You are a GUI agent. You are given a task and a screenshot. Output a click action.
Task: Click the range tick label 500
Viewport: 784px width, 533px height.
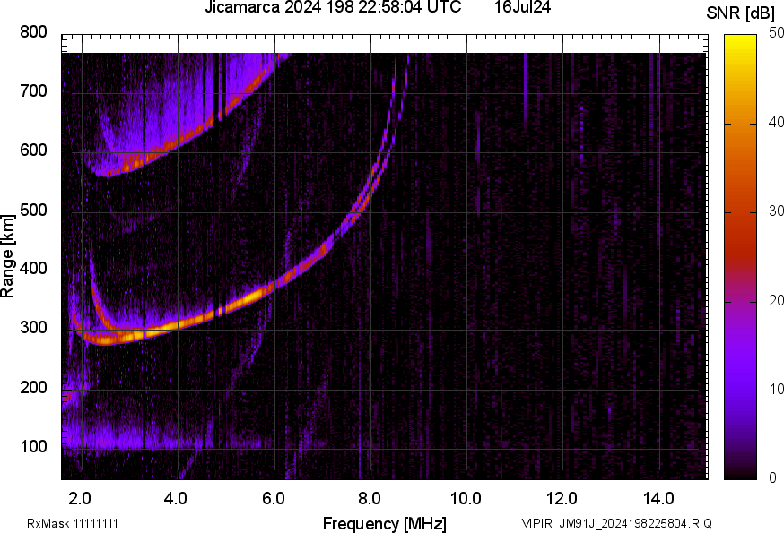[33, 210]
